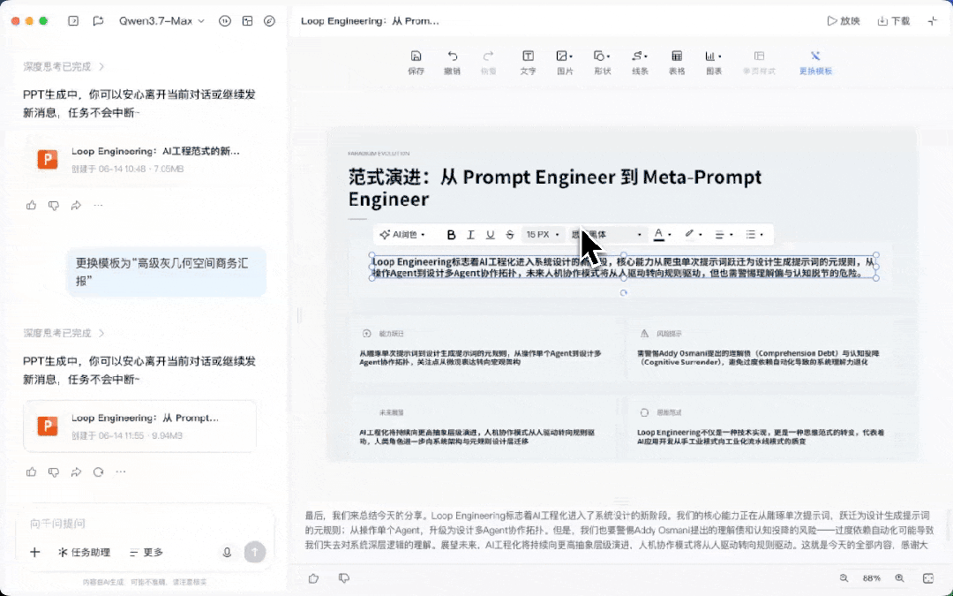The width and height of the screenshot is (953, 596).
Task: Open the 图片 image insert menu
Action: pos(565,62)
